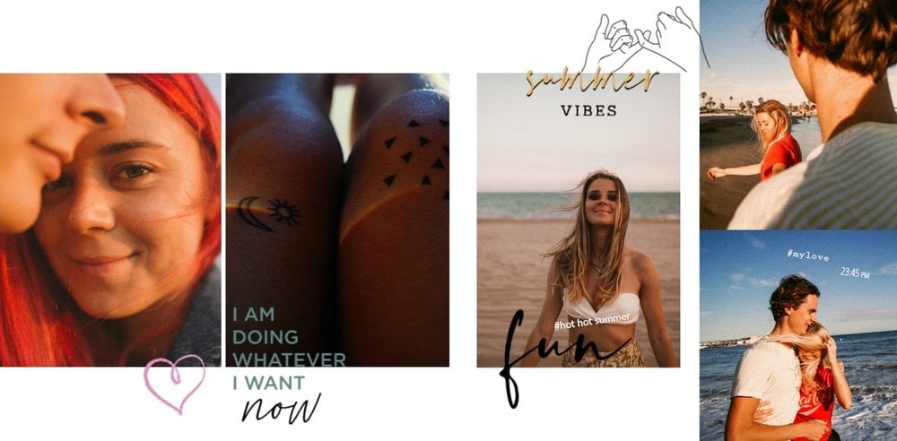Click the triangle tattoo cluster
This screenshot has width=897, height=441.
[416, 152]
